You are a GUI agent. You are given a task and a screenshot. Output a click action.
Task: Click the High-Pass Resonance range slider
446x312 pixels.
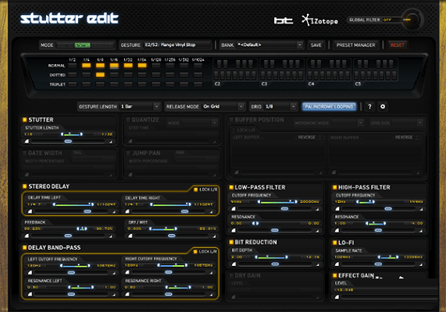(376, 223)
